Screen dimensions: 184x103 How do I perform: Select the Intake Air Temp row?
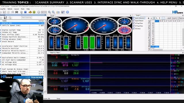22,32
